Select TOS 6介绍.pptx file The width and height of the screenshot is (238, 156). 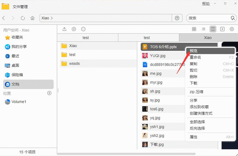(x=163, y=47)
